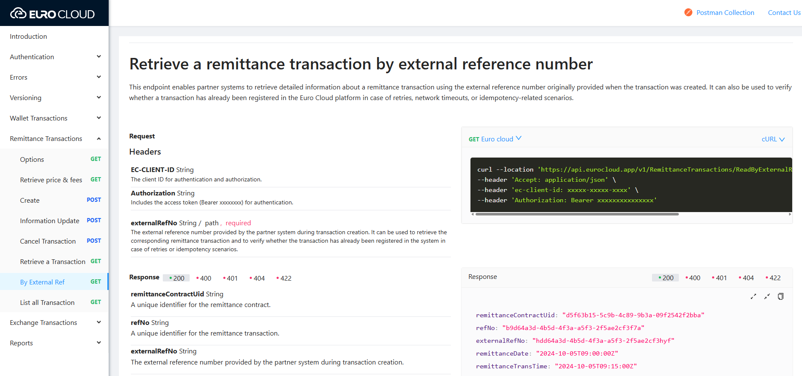Expand all in the response JSON viewer
This screenshot has width=802, height=376.
tap(753, 296)
